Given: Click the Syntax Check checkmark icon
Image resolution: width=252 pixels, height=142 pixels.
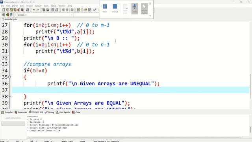Looking at the screenshot, I should pyautogui.click(x=94, y=10).
